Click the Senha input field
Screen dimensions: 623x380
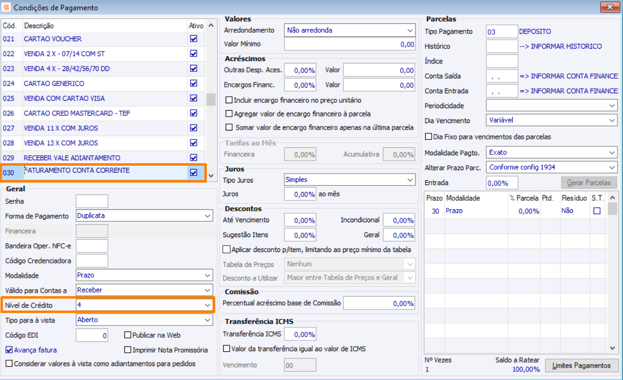click(x=91, y=201)
